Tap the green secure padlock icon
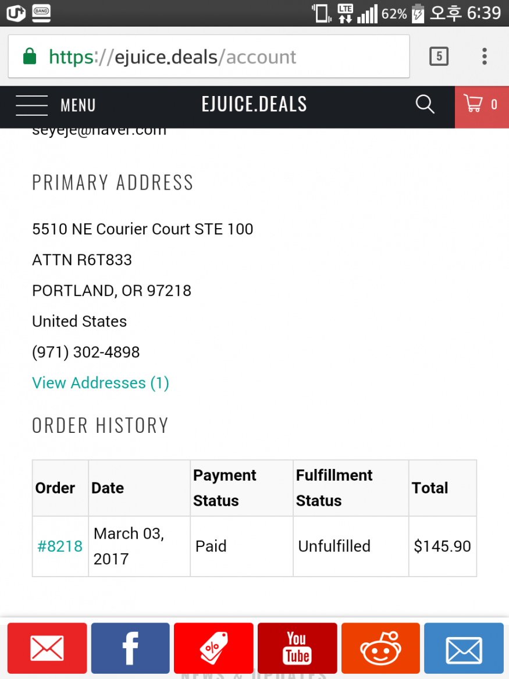509x679 pixels. 30,56
